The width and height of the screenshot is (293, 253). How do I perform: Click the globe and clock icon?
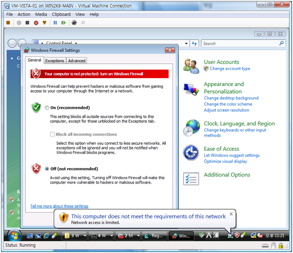191,128
